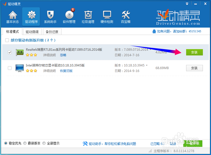Expand the Realtek version 7.089.0716.2014 dropdown
Viewport: 211px width, 155px height.
tap(150, 50)
